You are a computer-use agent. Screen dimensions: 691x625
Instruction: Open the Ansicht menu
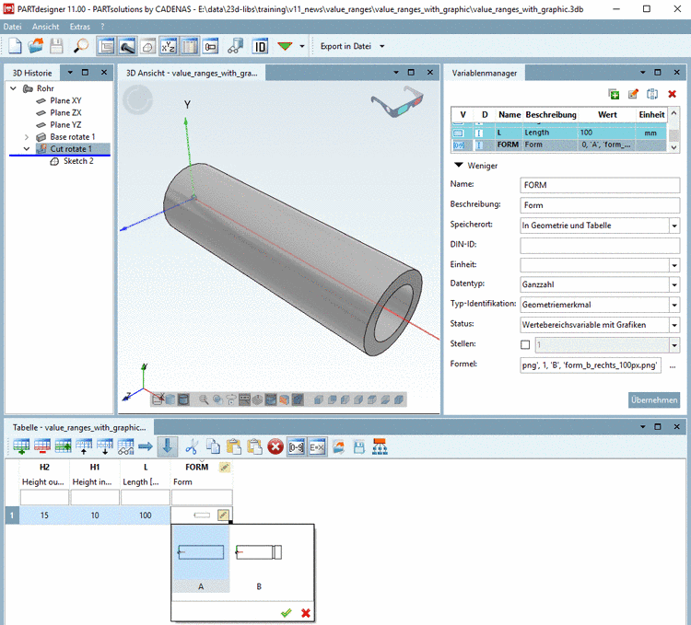[45, 27]
